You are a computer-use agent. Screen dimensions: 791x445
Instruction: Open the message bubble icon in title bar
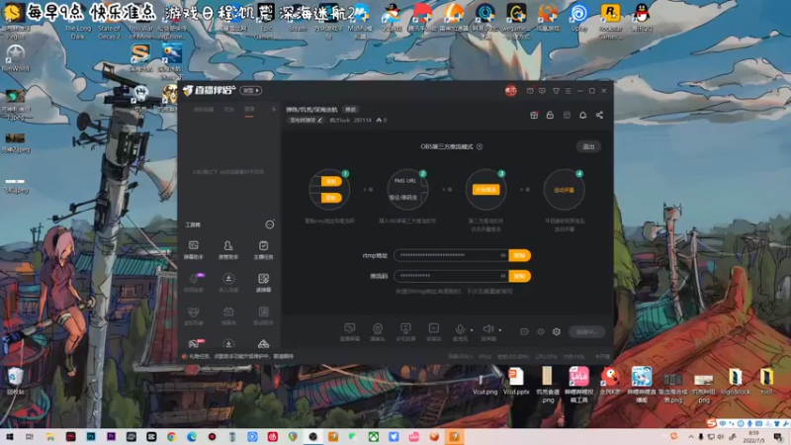click(x=542, y=91)
